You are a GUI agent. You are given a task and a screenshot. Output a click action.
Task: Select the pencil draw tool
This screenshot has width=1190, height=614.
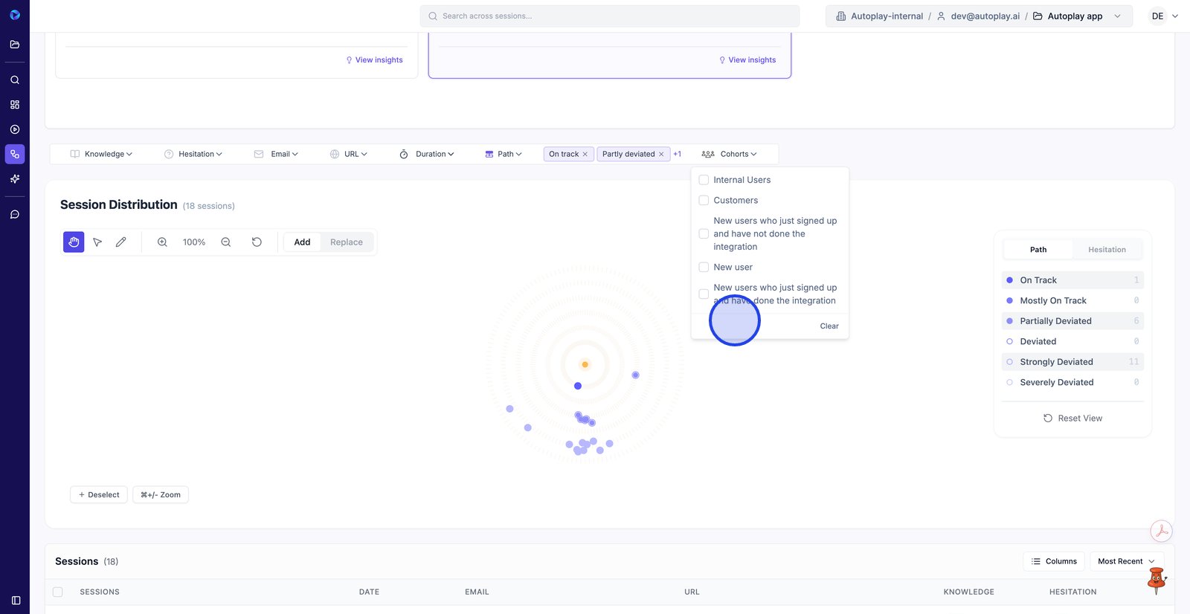(121, 242)
